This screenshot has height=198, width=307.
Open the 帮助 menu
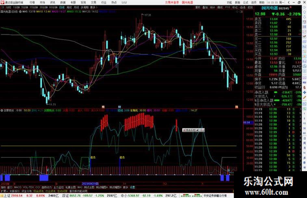coord(262,3)
